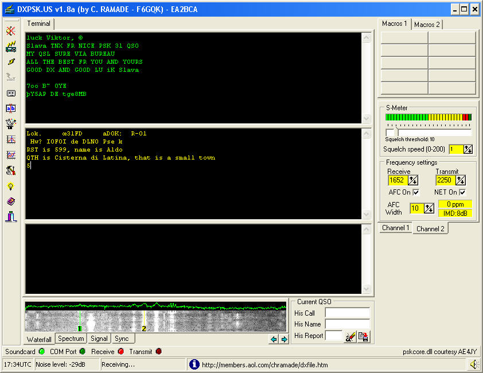Viewport: 483px width, 373px height.
Task: Show the Spectrum display view
Action: click(x=71, y=339)
